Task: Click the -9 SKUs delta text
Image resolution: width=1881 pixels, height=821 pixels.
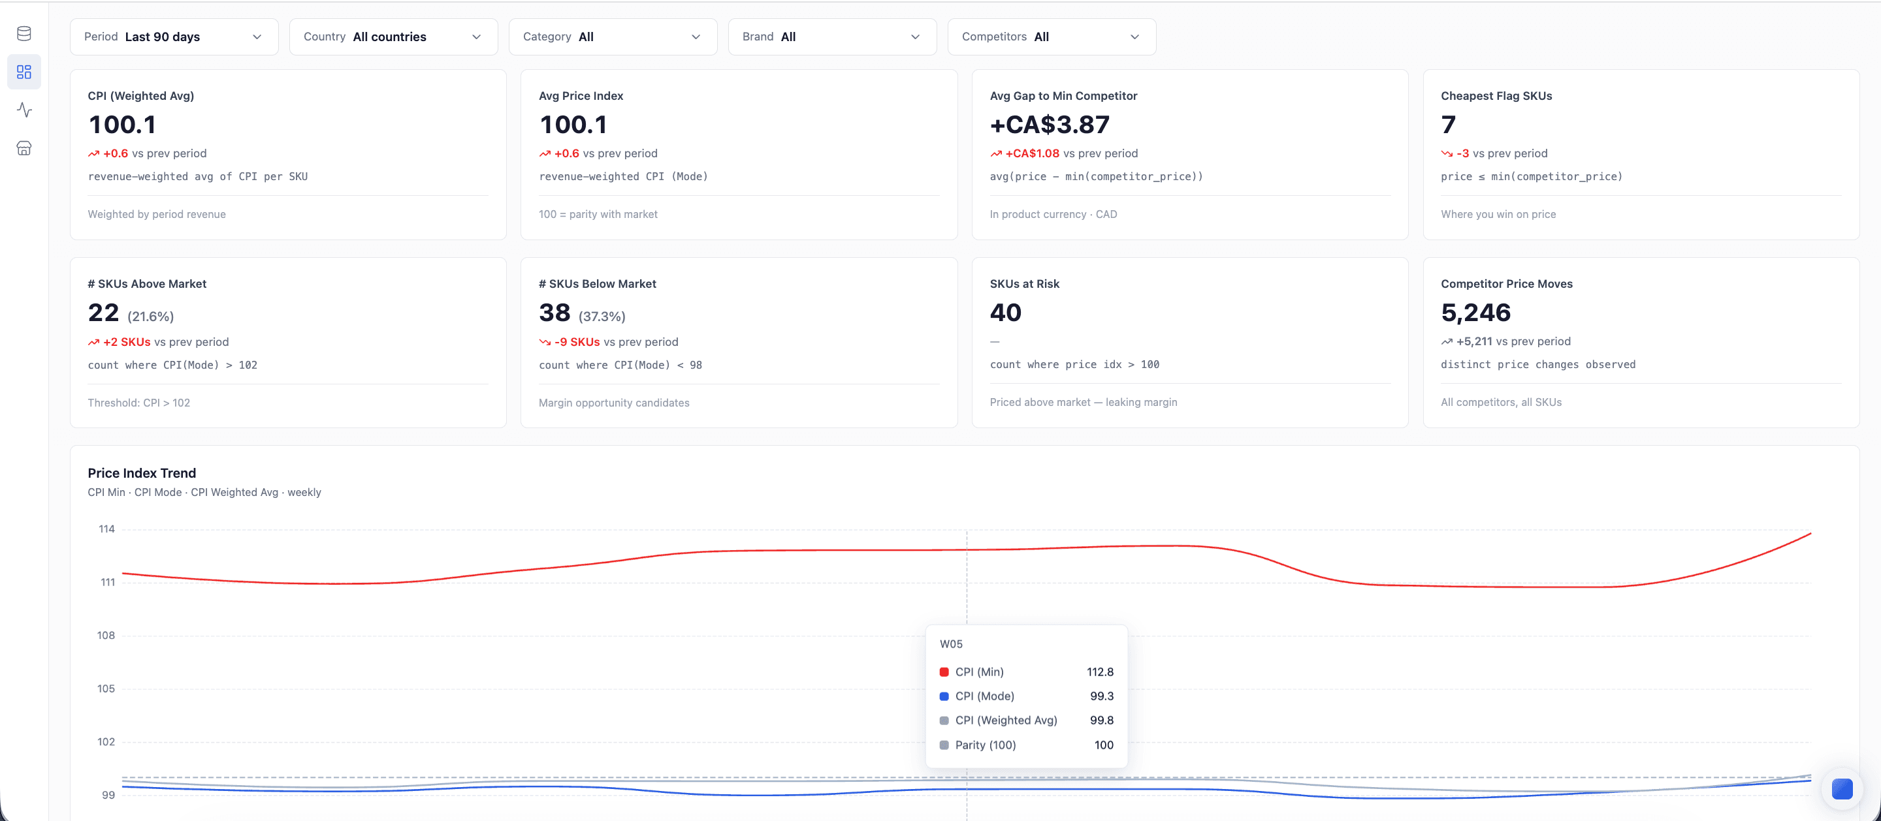Action: 576,342
